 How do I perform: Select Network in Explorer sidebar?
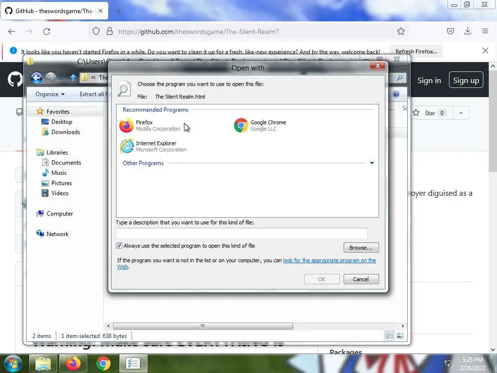coord(57,234)
